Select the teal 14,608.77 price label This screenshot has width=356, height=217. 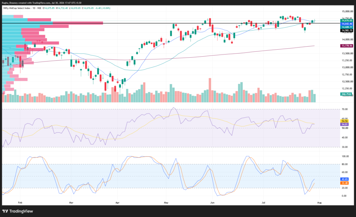click(x=347, y=27)
